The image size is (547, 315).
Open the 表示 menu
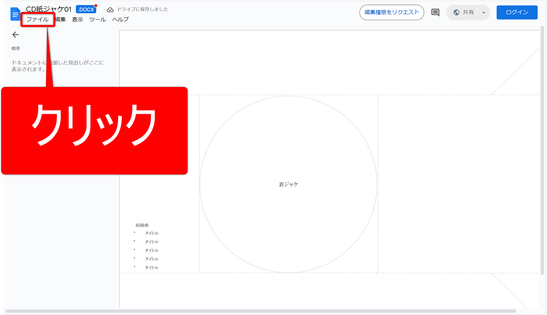tap(77, 19)
